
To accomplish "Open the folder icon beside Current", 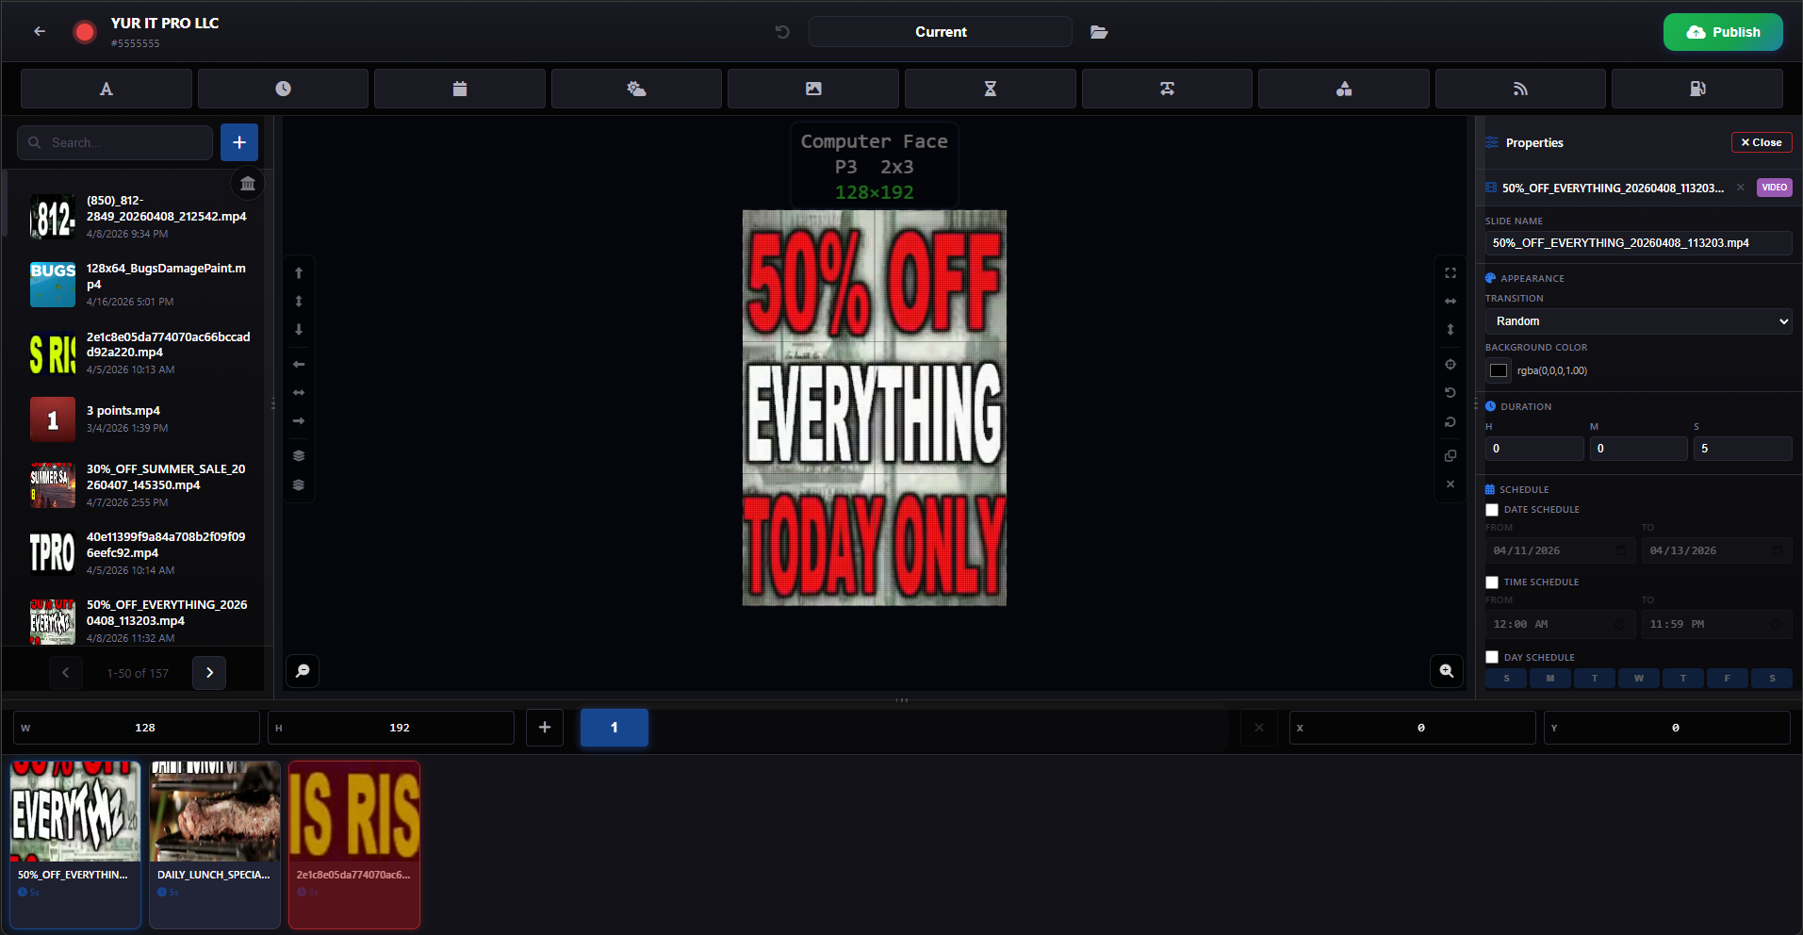I will [1099, 32].
